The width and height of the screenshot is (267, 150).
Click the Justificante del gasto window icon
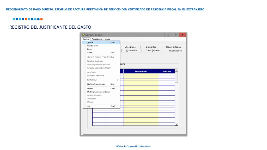coord(83,35)
